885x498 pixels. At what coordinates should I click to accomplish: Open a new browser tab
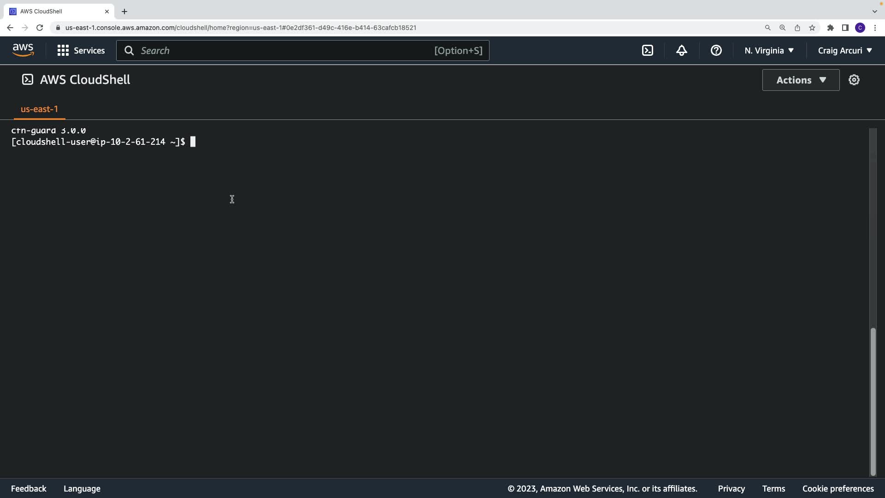[x=124, y=12]
